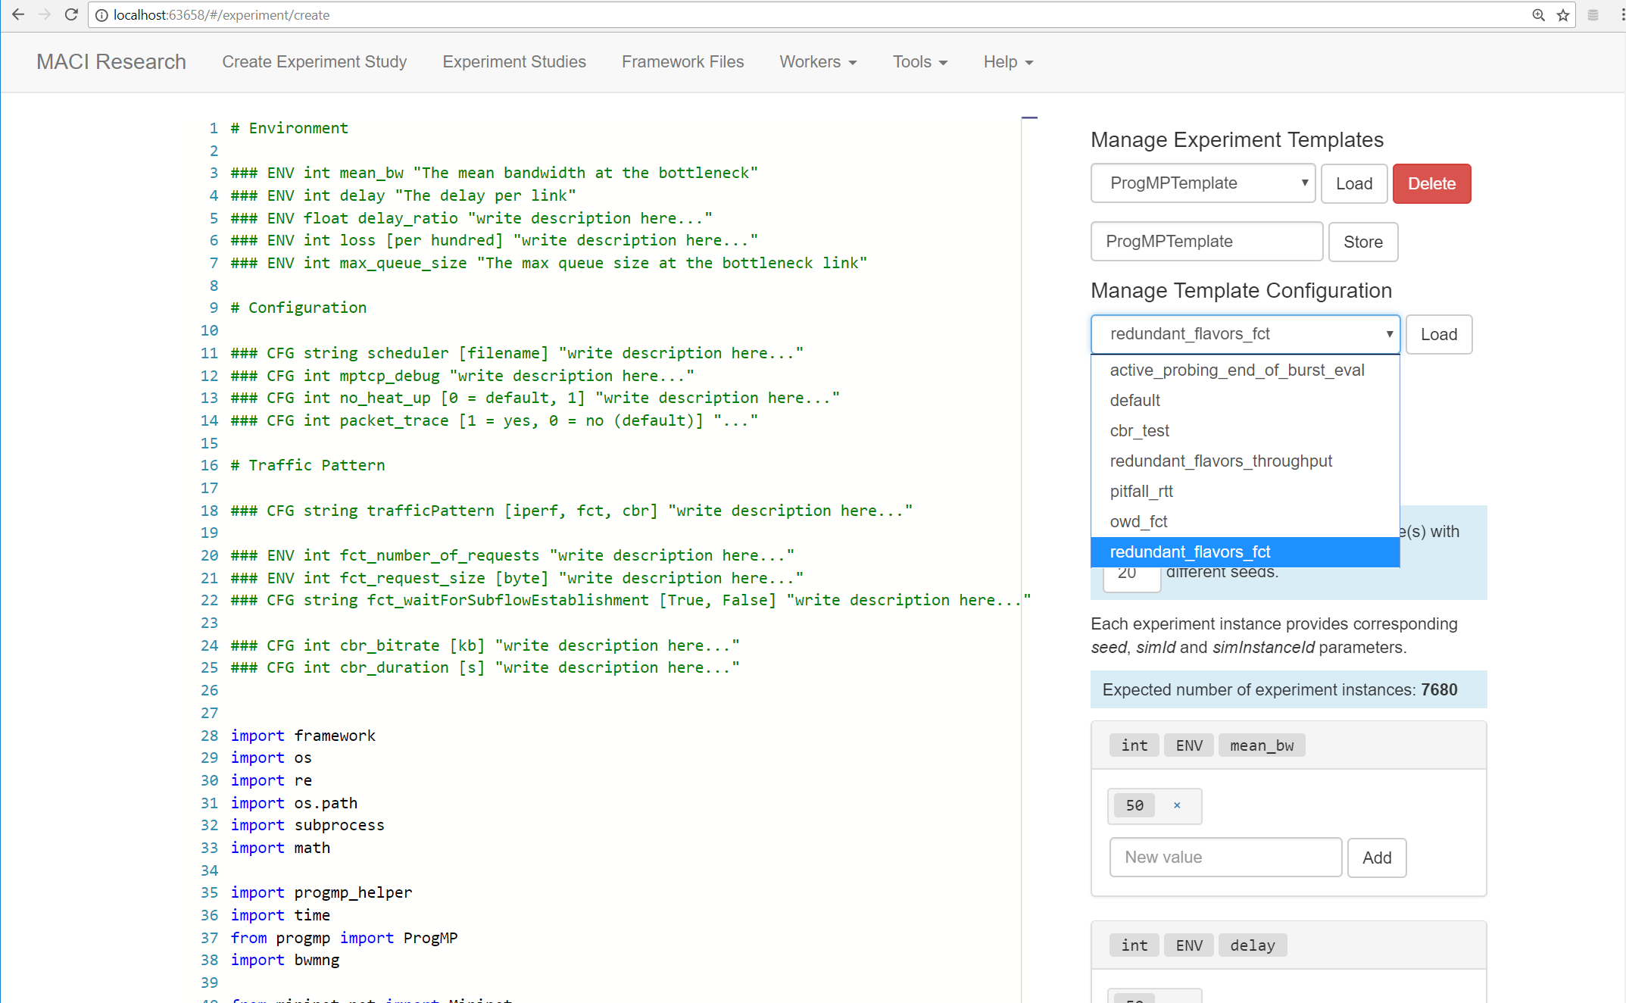Choose redundant_flavors_throughput option
The height and width of the screenshot is (1003, 1626).
[1221, 461]
